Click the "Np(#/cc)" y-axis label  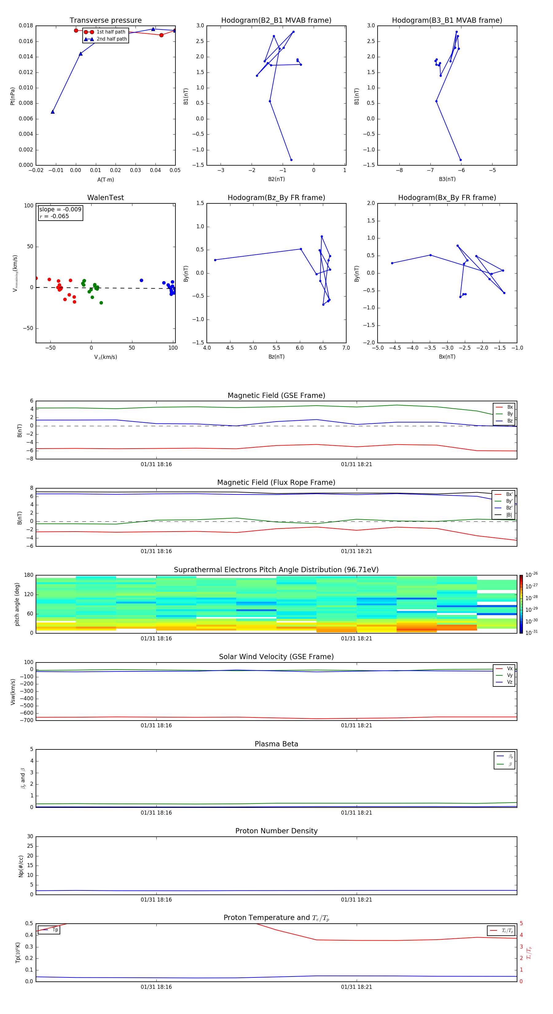[21, 866]
